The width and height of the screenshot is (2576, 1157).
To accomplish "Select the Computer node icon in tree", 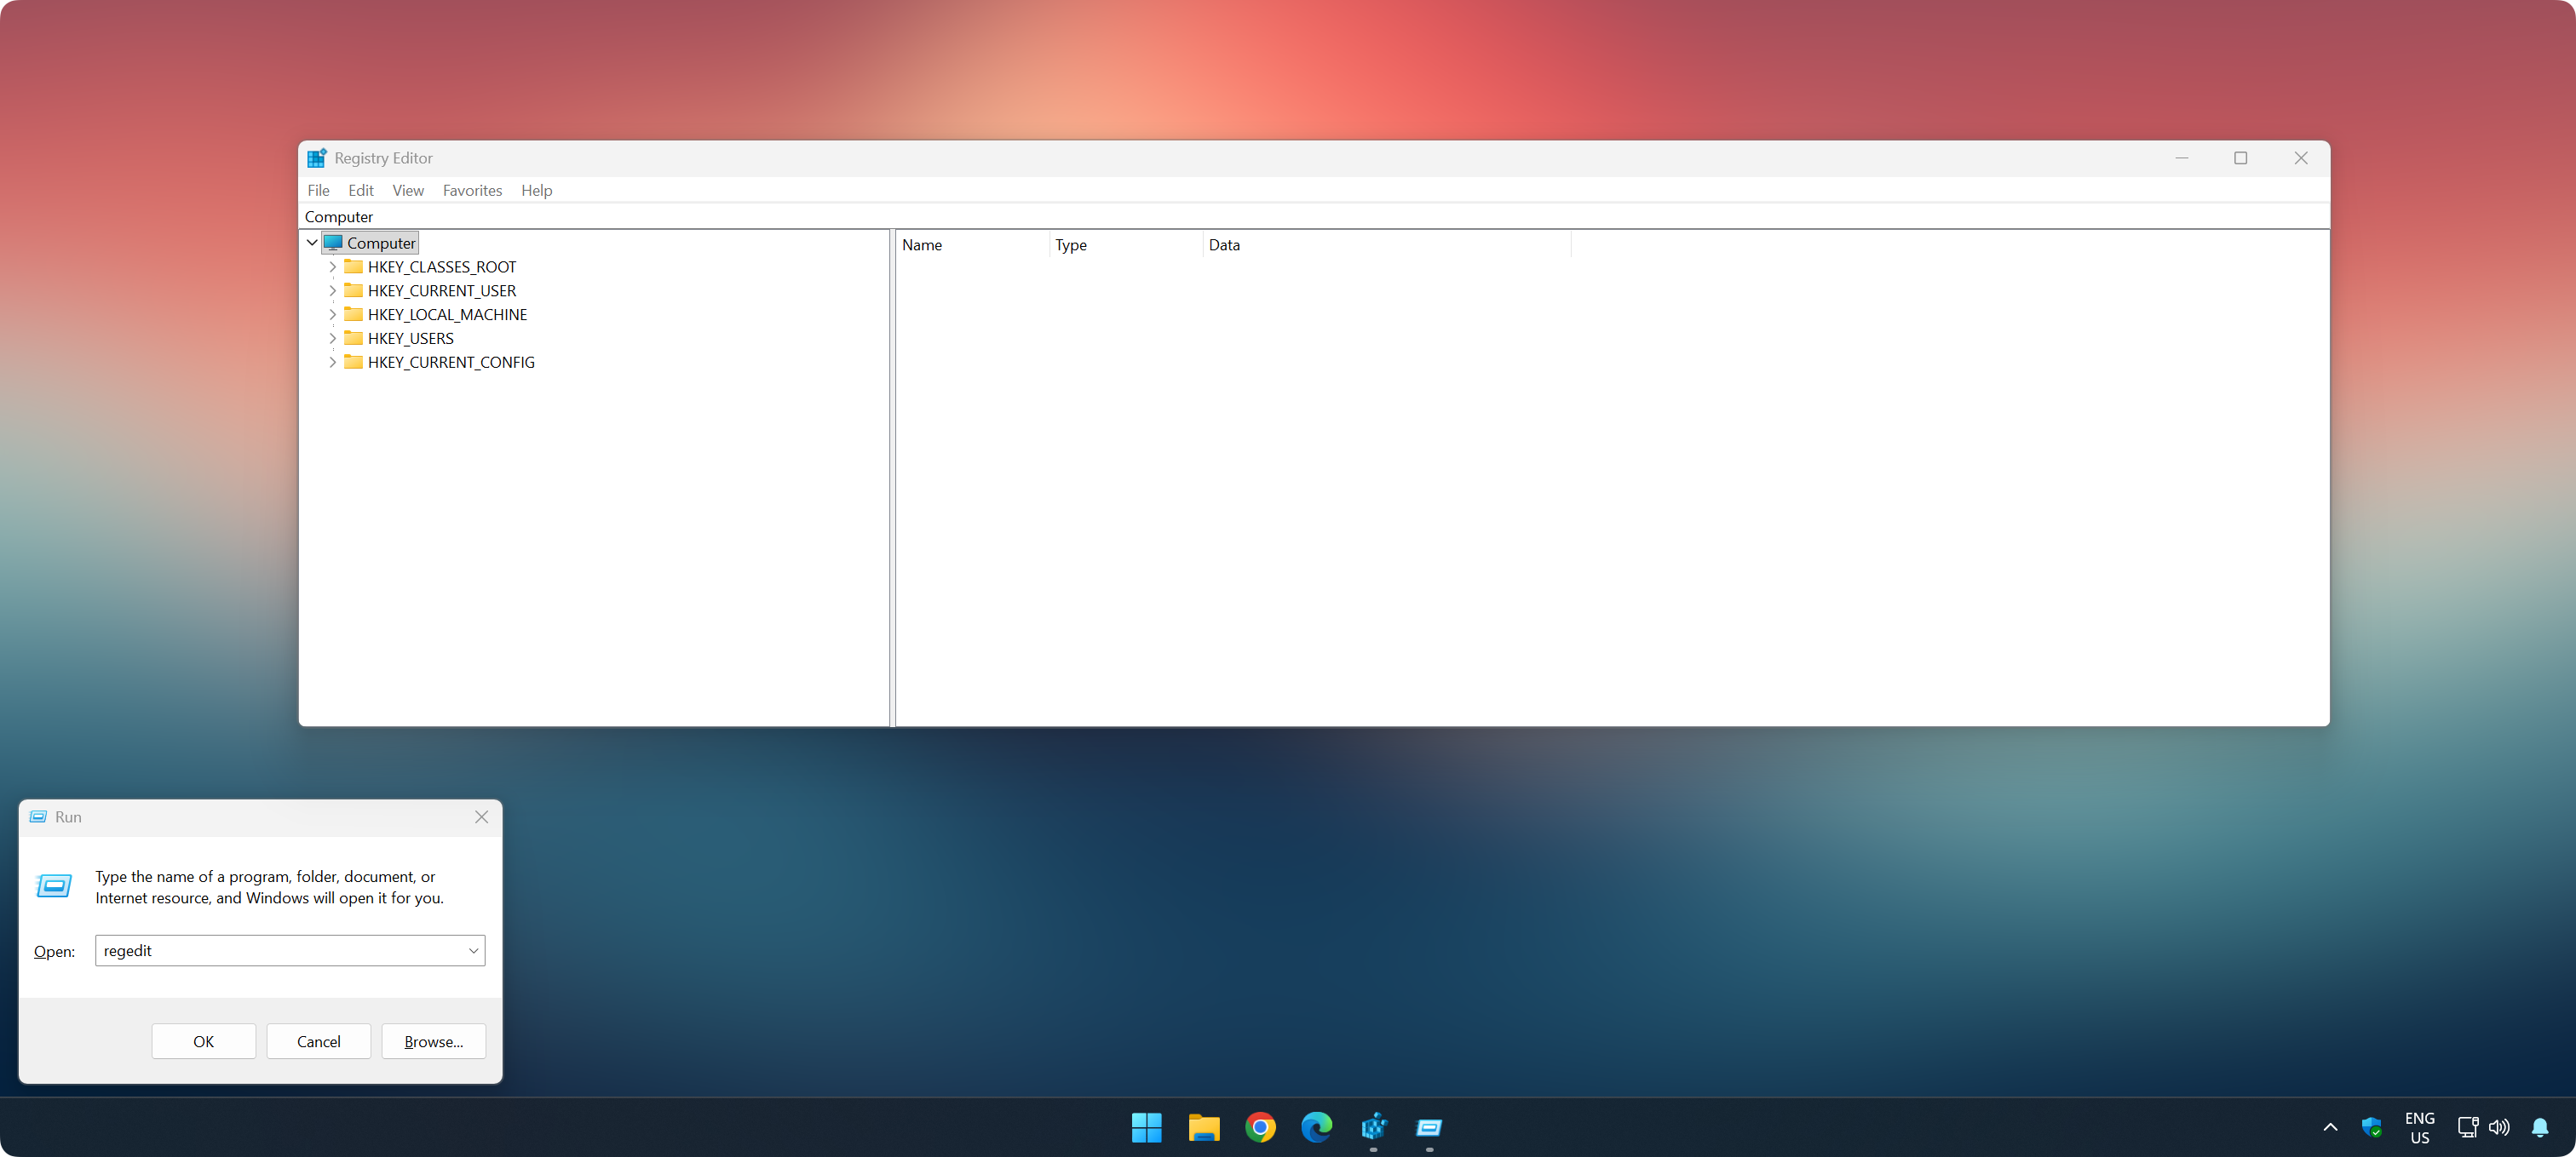I will [333, 243].
